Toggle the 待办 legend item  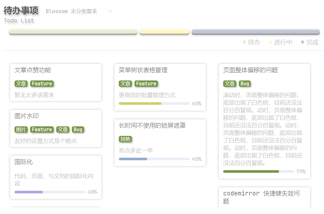(x=252, y=42)
